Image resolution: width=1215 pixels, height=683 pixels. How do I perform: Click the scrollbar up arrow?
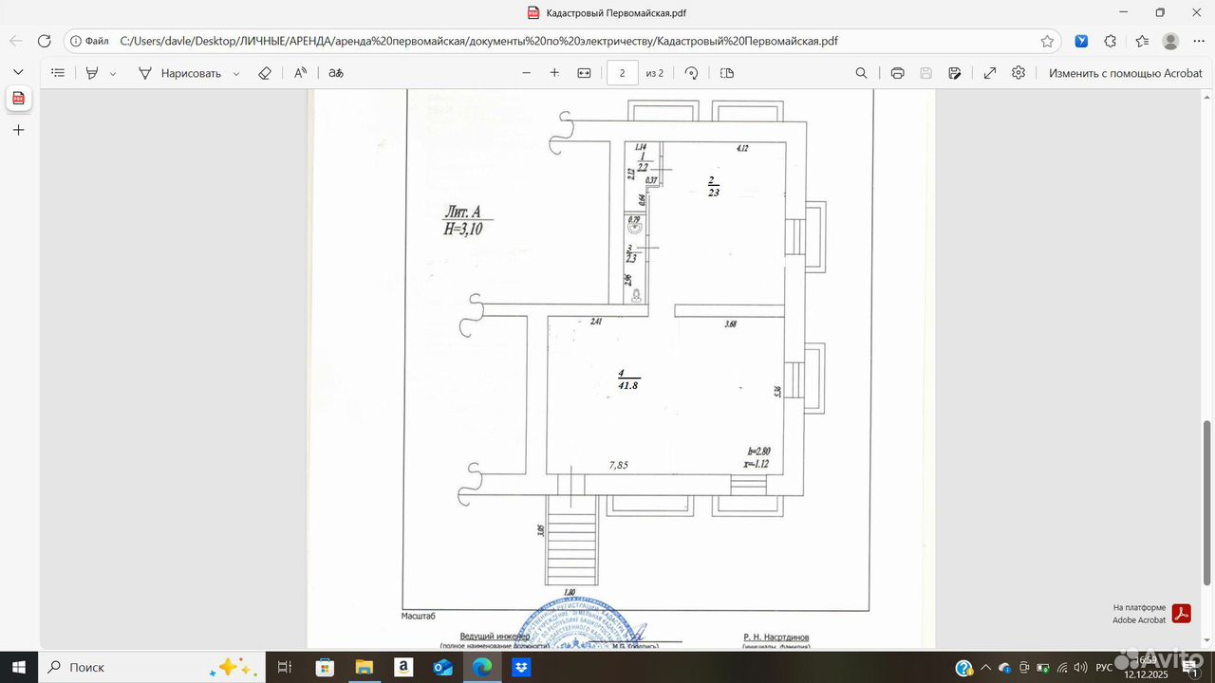[x=1207, y=95]
